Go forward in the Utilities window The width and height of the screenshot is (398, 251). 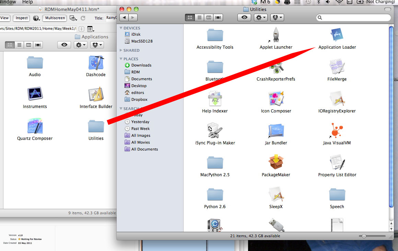click(x=133, y=17)
